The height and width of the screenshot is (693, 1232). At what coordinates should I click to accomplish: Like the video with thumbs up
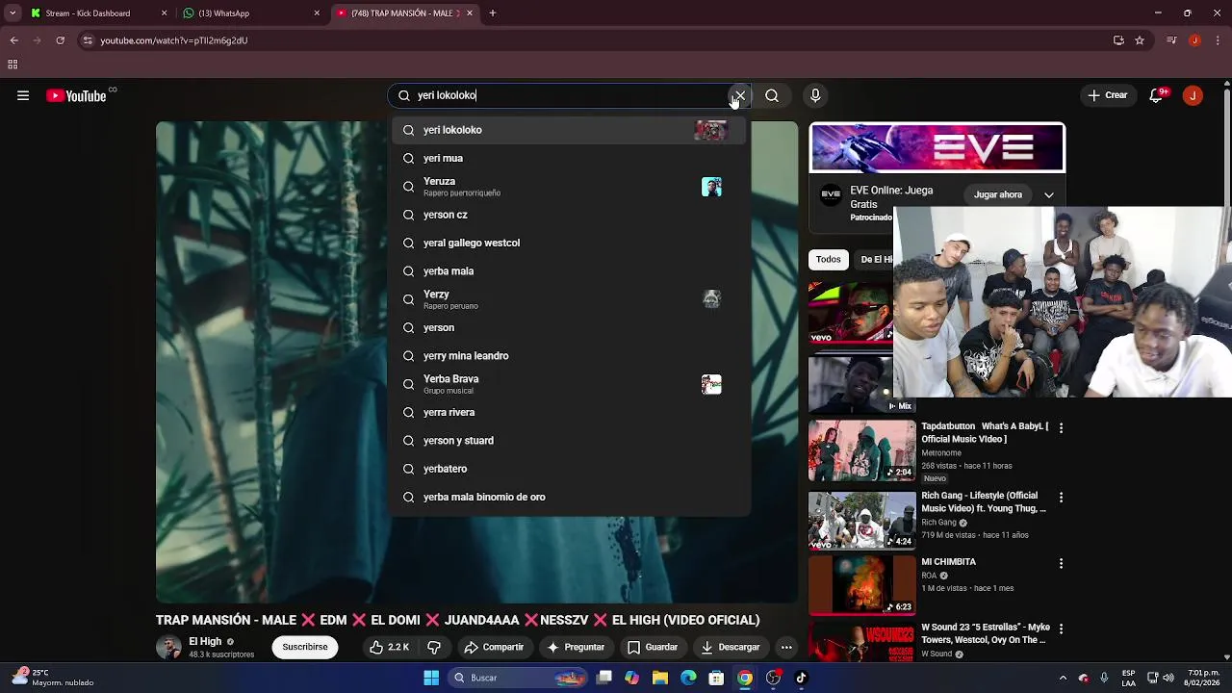coord(390,648)
